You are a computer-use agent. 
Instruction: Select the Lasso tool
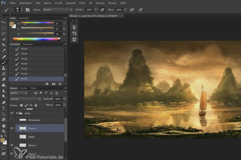4,33
